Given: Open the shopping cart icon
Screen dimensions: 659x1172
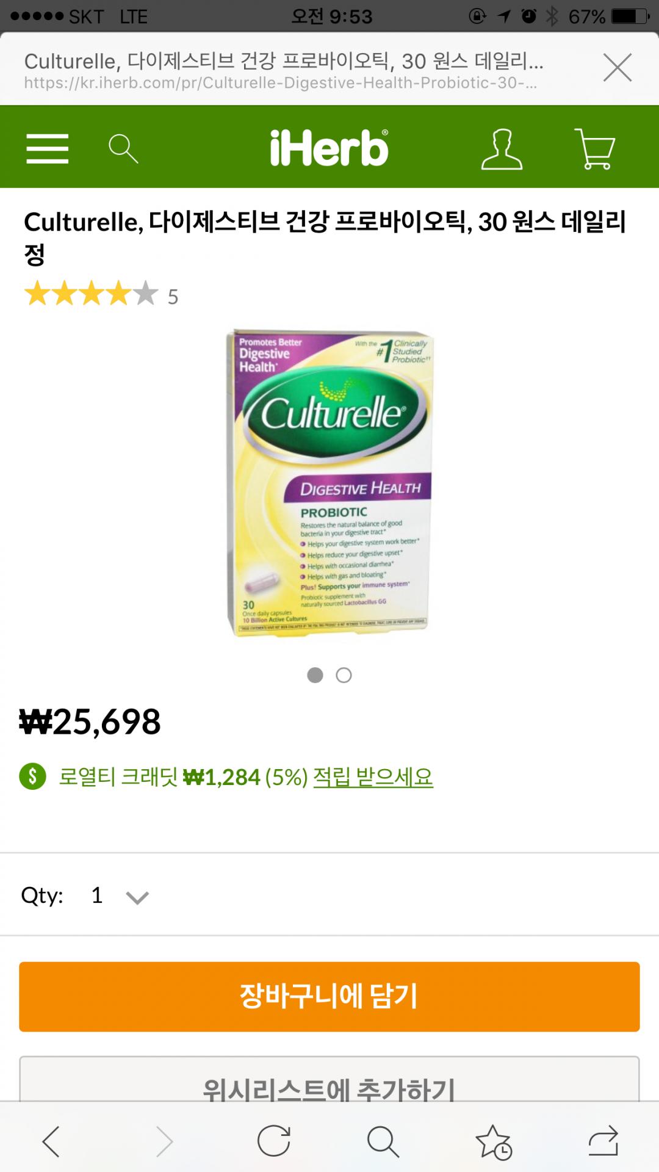Looking at the screenshot, I should point(595,148).
